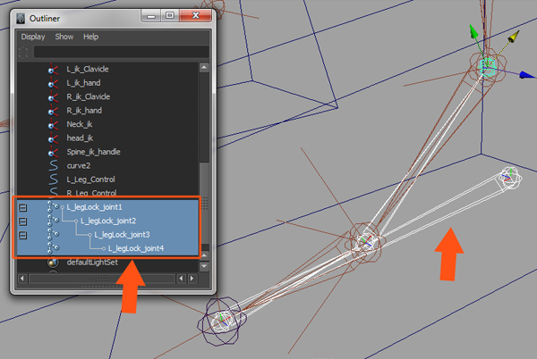Click the L_legLock_joint2 joint icon
537x359 pixels.
pos(53,221)
